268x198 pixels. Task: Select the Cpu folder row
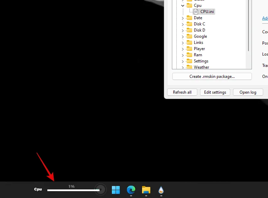tap(194, 5)
